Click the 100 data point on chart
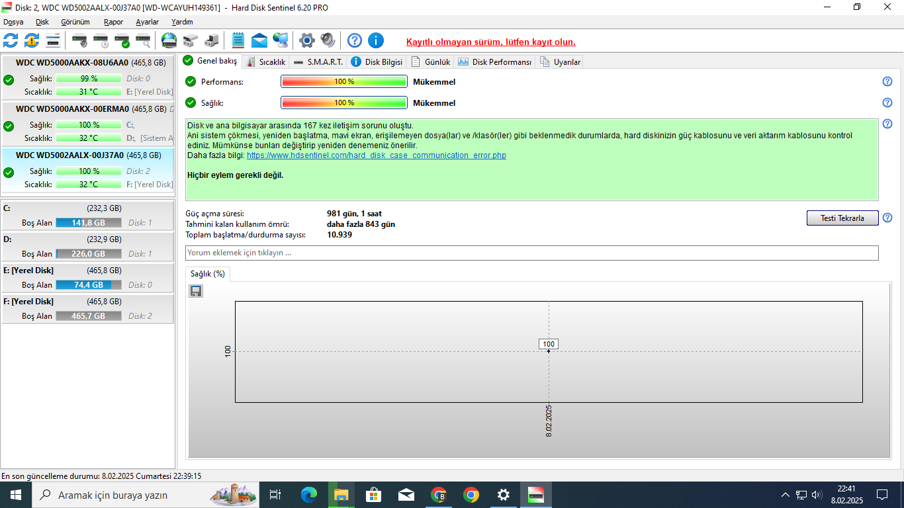This screenshot has width=904, height=508. (549, 344)
